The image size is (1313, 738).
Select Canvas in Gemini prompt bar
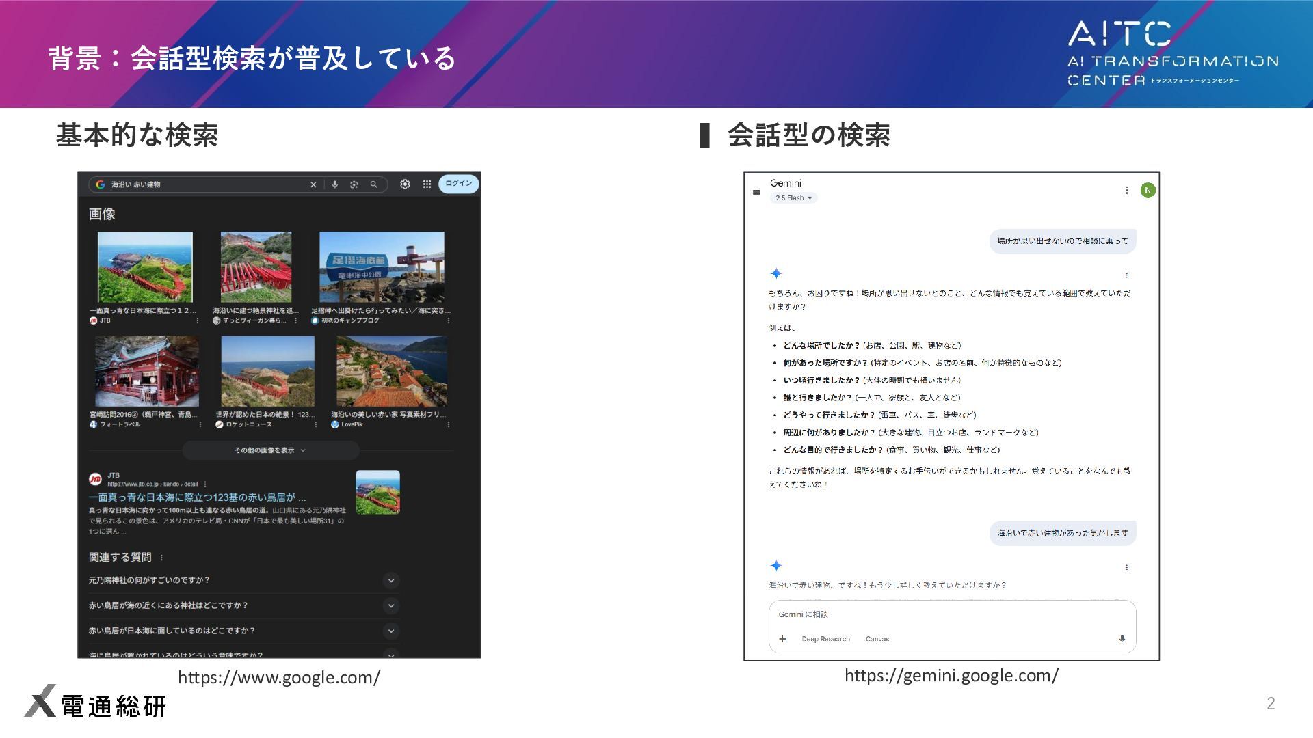[x=877, y=639]
